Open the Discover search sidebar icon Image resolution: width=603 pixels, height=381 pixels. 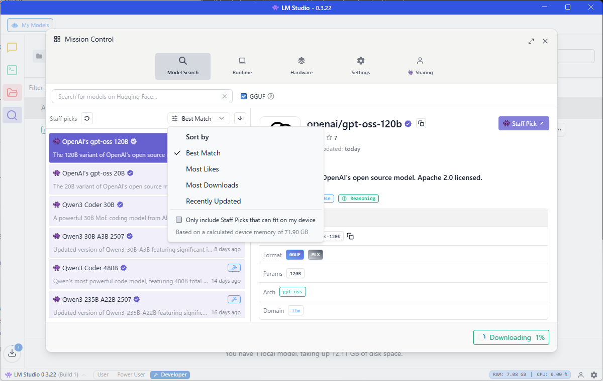coord(12,115)
